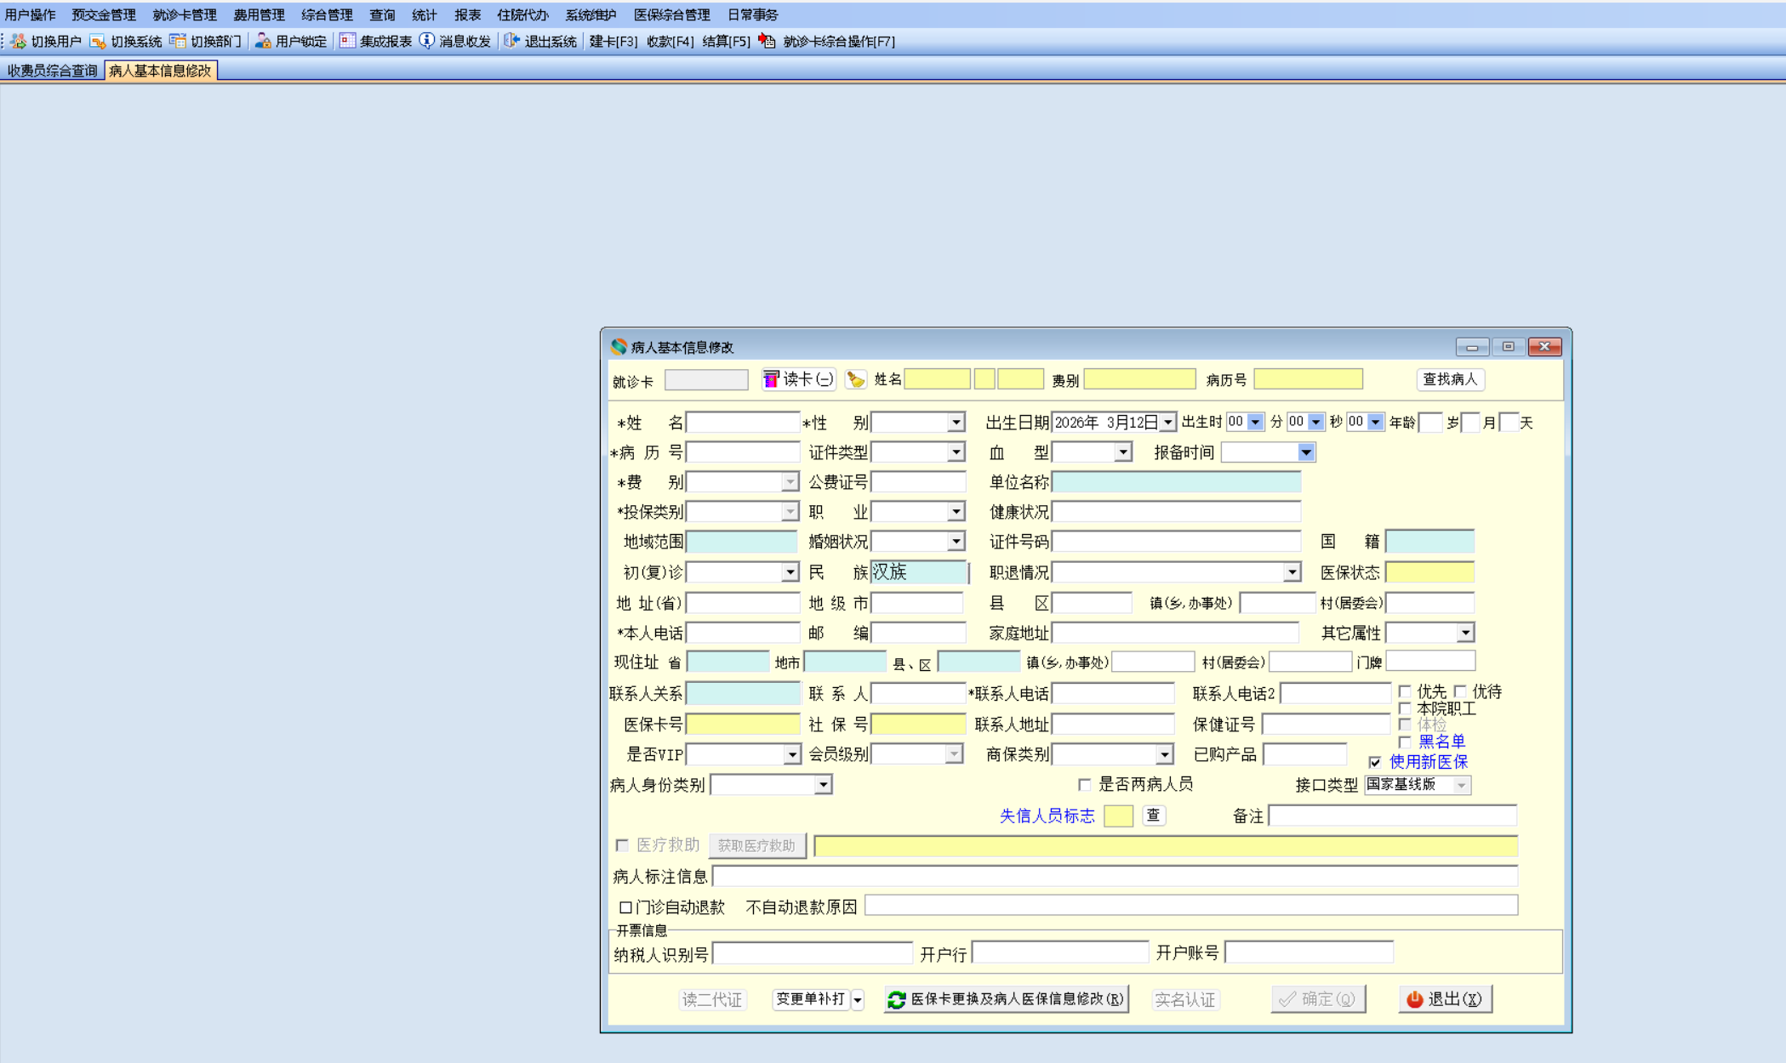Open the 费用管理 menu
The width and height of the screenshot is (1786, 1063).
tap(259, 14)
